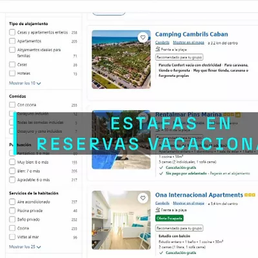The width and height of the screenshot is (258, 258).
Task: Click Recomendado para tu grupo on Camping Cambrils
Action: point(179,57)
